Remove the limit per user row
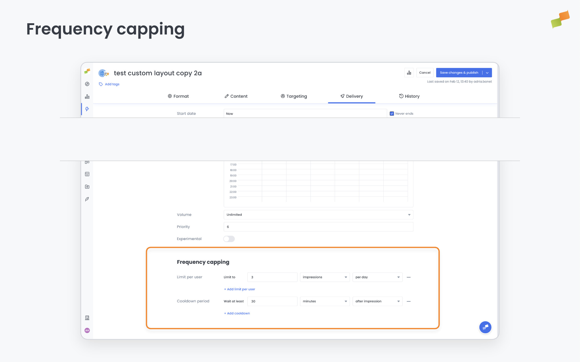Image resolution: width=580 pixels, height=362 pixels. pos(409,277)
